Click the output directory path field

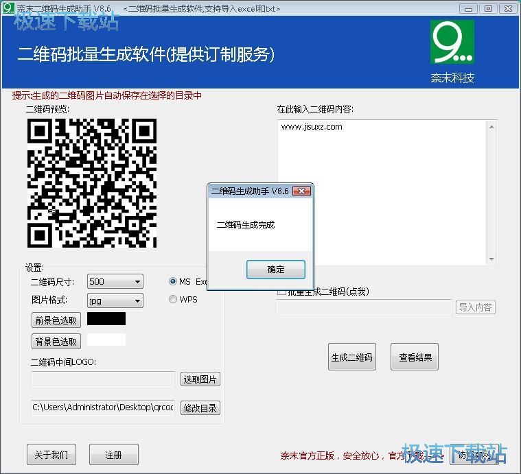click(x=103, y=408)
